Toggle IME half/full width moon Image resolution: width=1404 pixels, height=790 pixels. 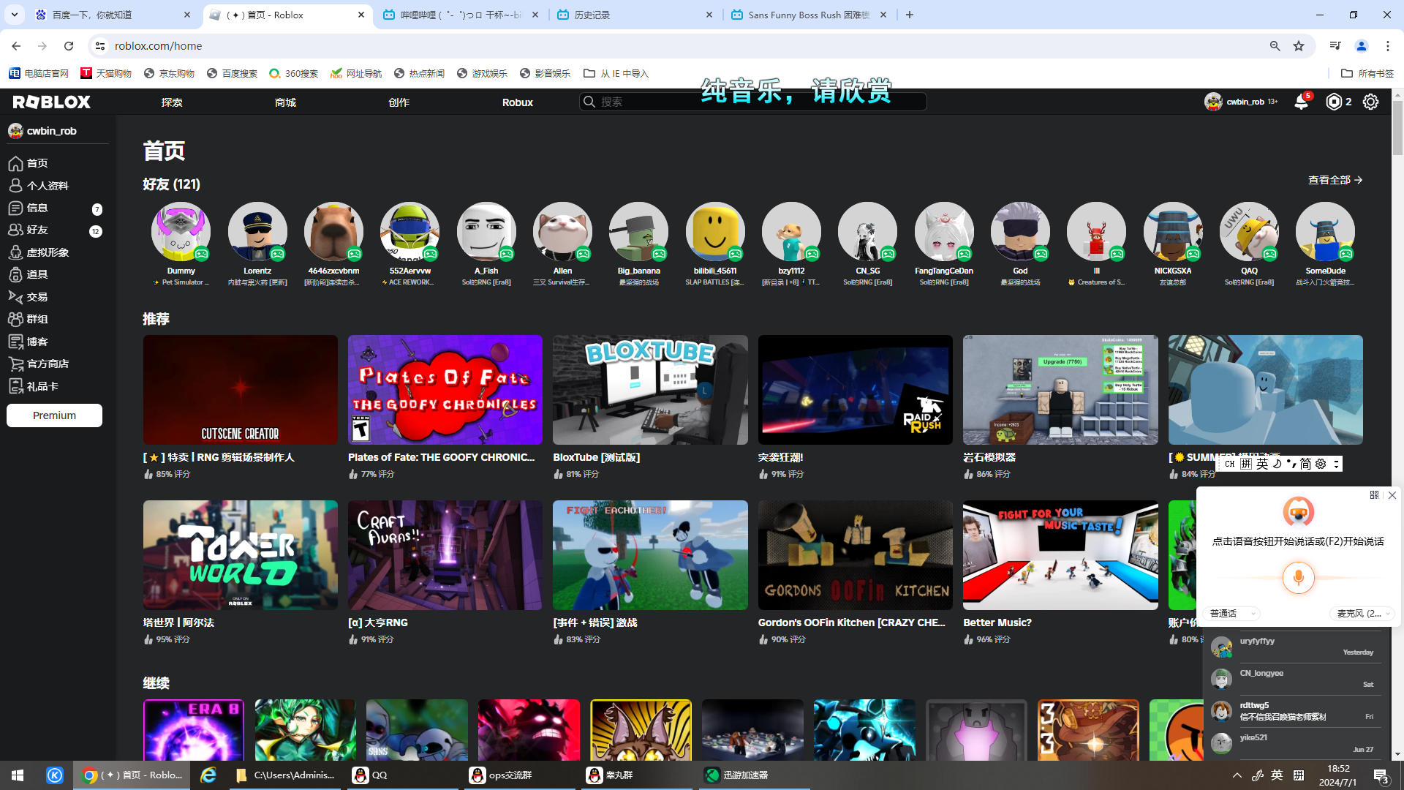point(1277,464)
